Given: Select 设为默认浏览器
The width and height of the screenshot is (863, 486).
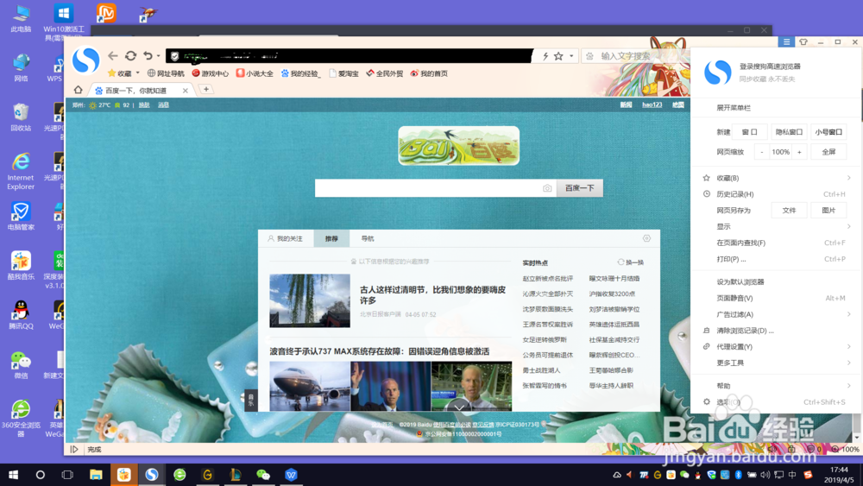Looking at the screenshot, I should 776,281.
